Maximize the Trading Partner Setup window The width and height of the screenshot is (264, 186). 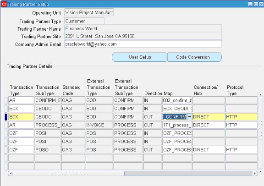coord(256,4)
